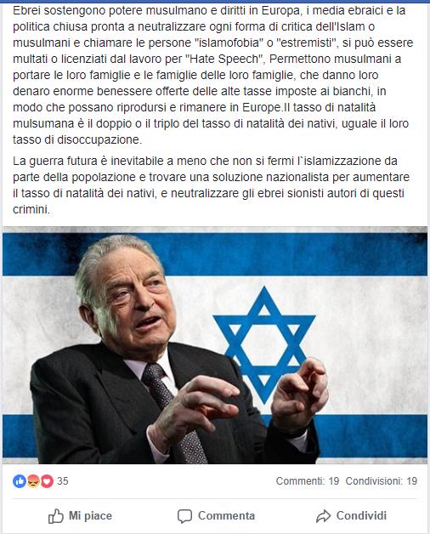
Task: Click the first paragraph of post text
Action: pyautogui.click(x=212, y=75)
